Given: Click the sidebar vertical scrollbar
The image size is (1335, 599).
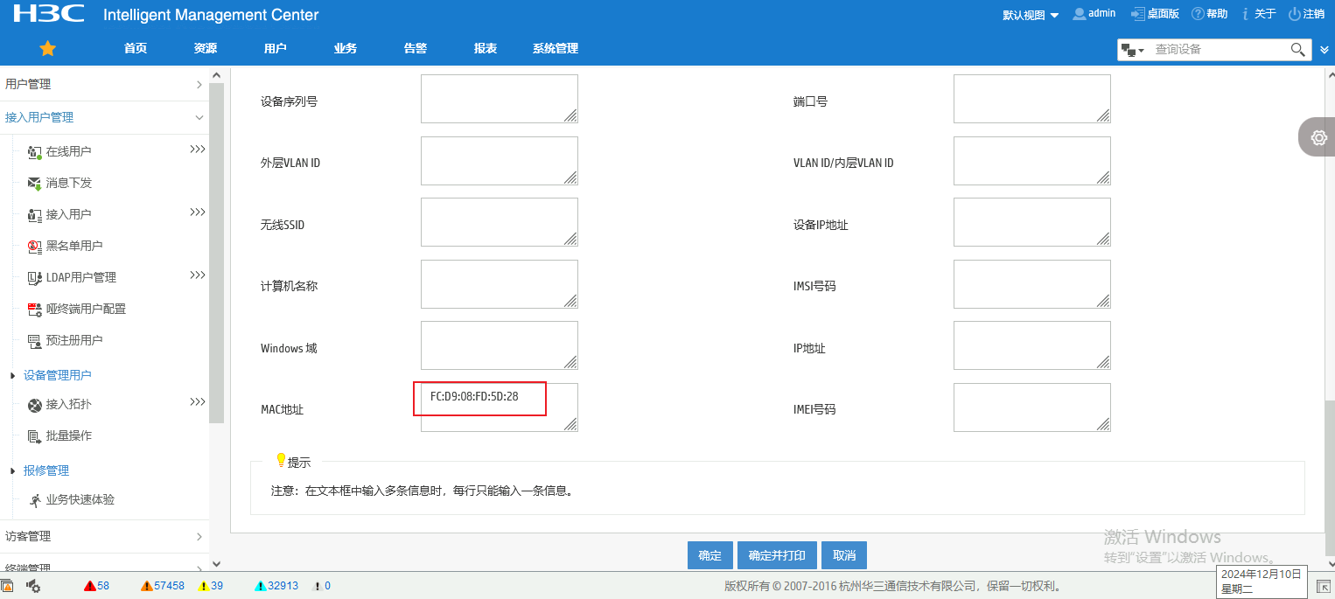Looking at the screenshot, I should [217, 254].
